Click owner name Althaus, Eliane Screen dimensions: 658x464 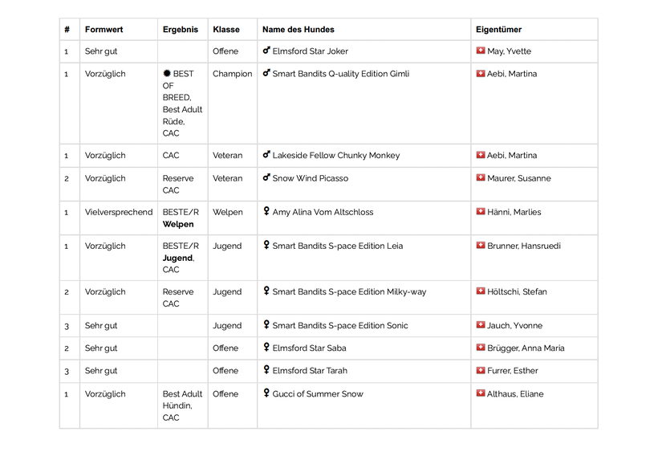(x=515, y=394)
